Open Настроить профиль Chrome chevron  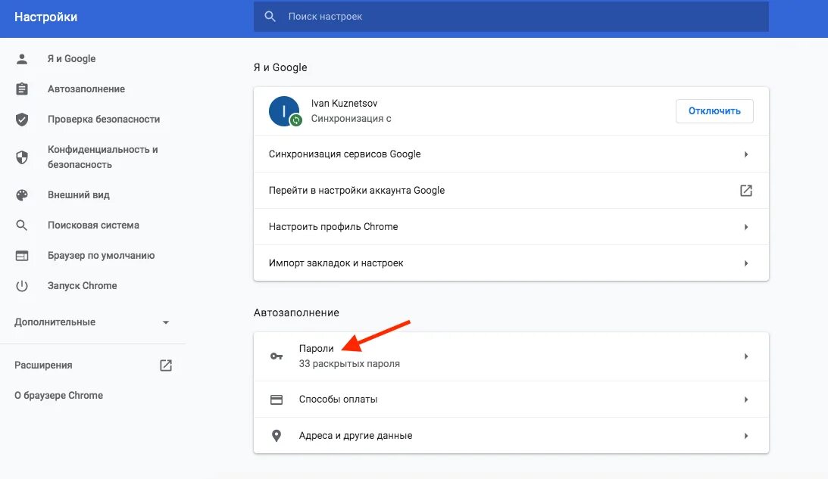(x=746, y=227)
